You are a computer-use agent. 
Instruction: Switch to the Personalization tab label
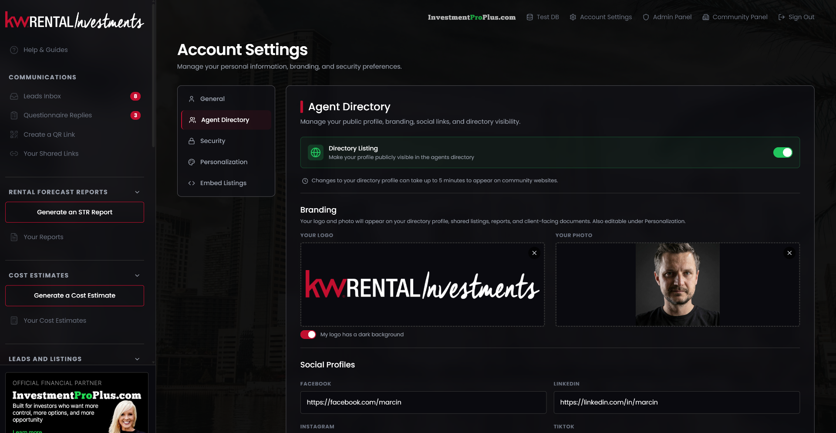click(x=224, y=162)
